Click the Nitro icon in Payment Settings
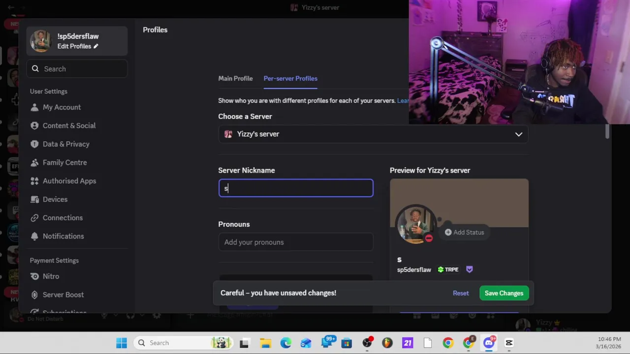This screenshot has height=354, width=630. pyautogui.click(x=34, y=276)
